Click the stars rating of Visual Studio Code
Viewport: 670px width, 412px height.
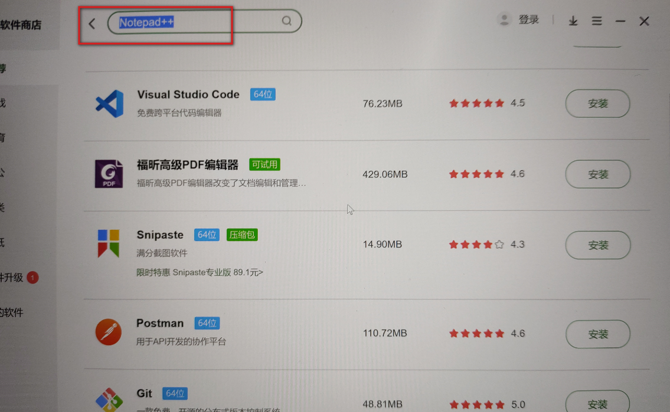tap(476, 103)
